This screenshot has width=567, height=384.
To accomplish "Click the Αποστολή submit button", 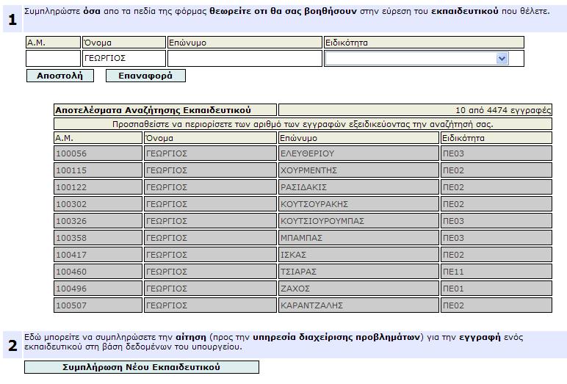I will (60, 76).
